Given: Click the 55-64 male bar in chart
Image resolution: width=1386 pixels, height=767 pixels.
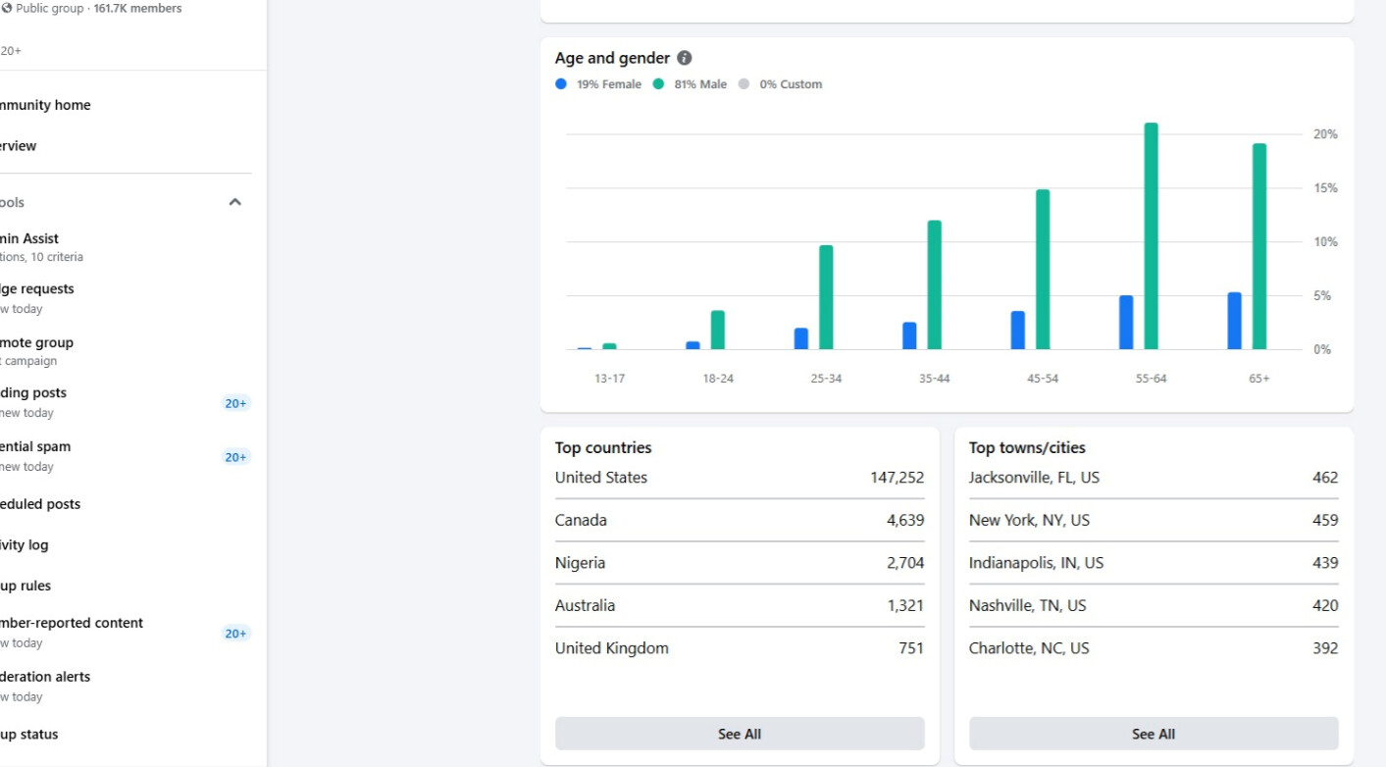Looking at the screenshot, I should pos(1152,236).
